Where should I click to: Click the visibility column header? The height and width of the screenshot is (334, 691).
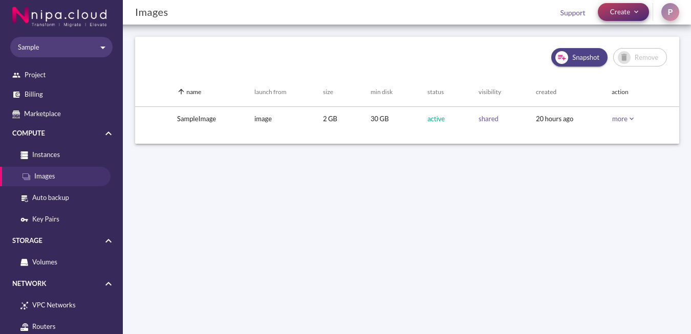pos(490,92)
